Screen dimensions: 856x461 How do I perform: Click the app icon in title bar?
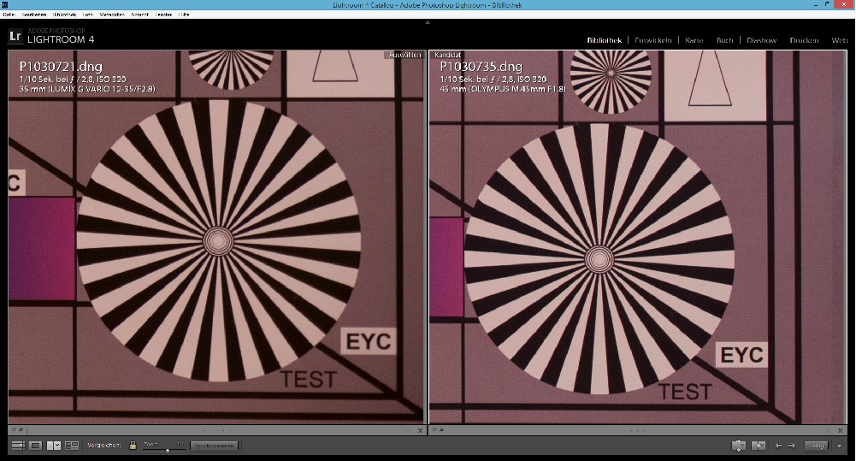coord(4,5)
